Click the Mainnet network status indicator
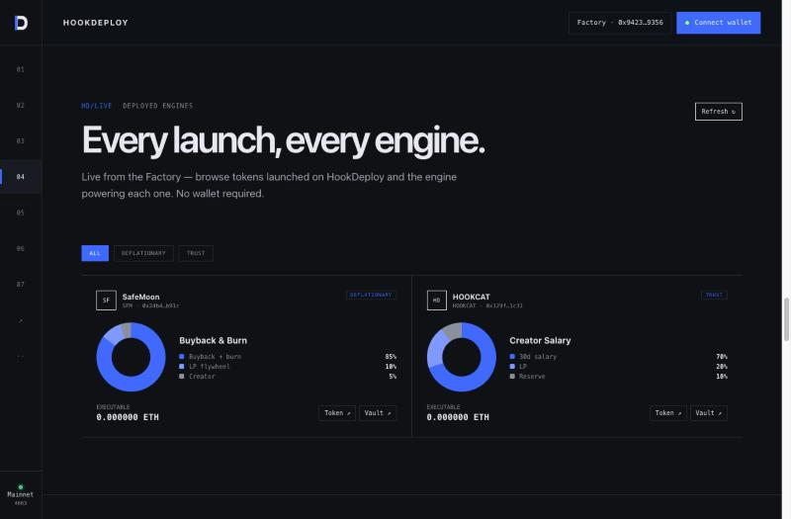 coord(20,495)
